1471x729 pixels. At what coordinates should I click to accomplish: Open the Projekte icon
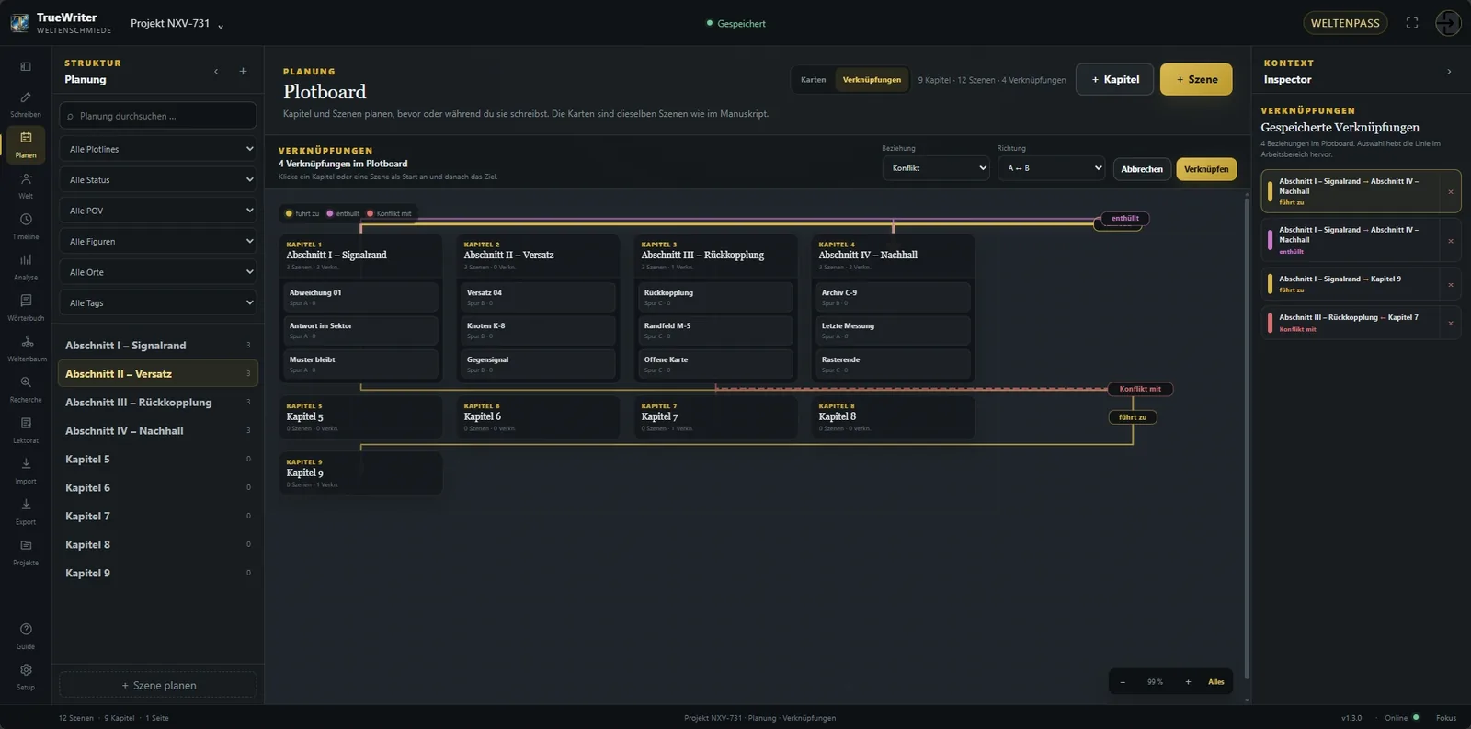26,552
